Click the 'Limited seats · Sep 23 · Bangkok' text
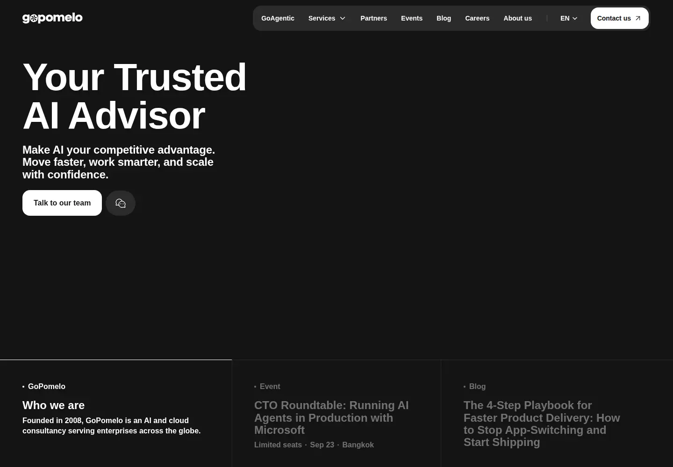This screenshot has width=673, height=467. (314, 445)
